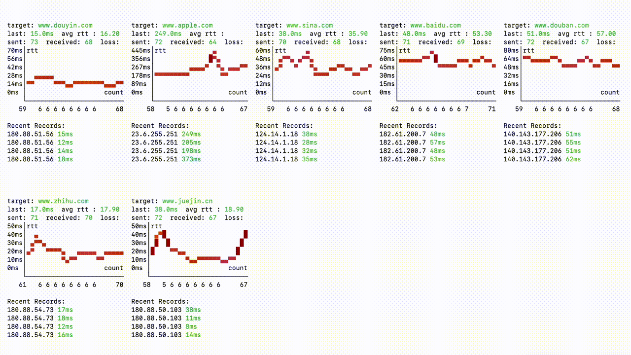Click the last value 249.0ms for apple

pyautogui.click(x=168, y=34)
